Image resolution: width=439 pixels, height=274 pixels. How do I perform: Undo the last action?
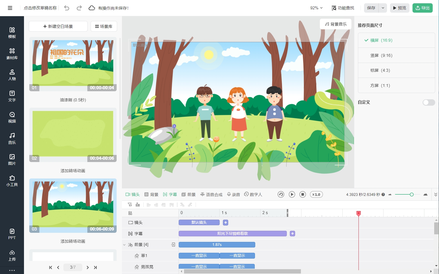tap(67, 8)
